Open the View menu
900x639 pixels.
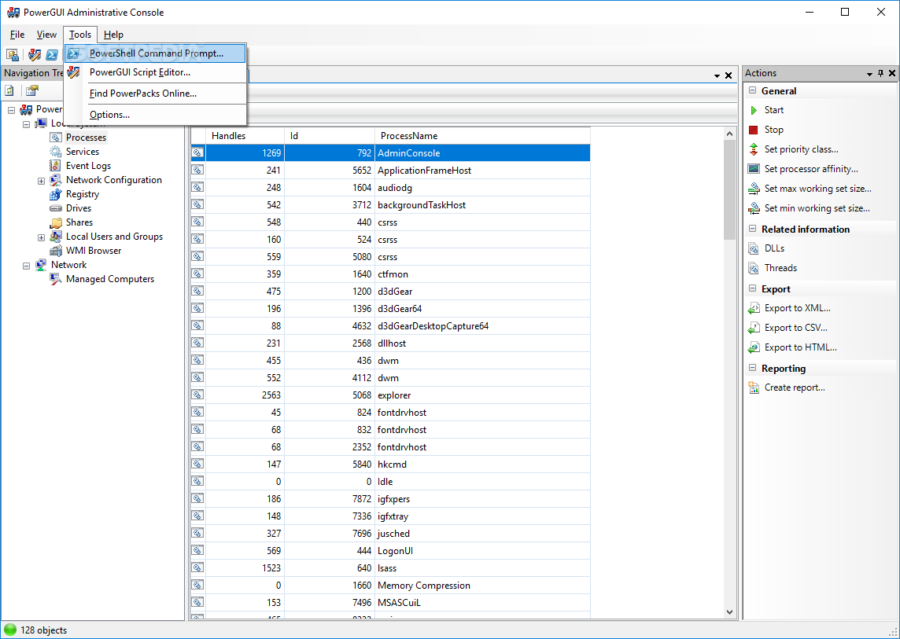pos(46,35)
